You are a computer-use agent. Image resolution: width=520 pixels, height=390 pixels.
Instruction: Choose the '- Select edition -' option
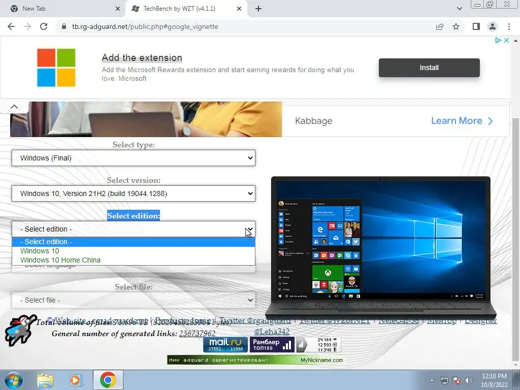[134, 242]
